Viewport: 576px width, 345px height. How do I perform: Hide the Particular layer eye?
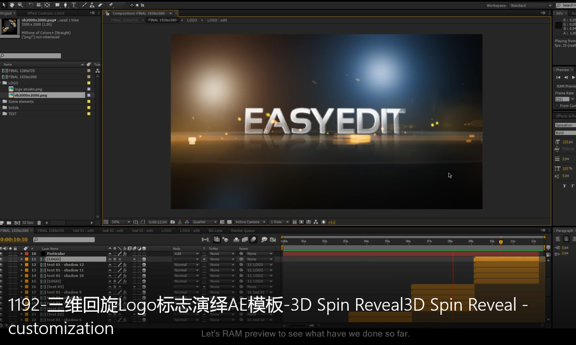coord(2,253)
